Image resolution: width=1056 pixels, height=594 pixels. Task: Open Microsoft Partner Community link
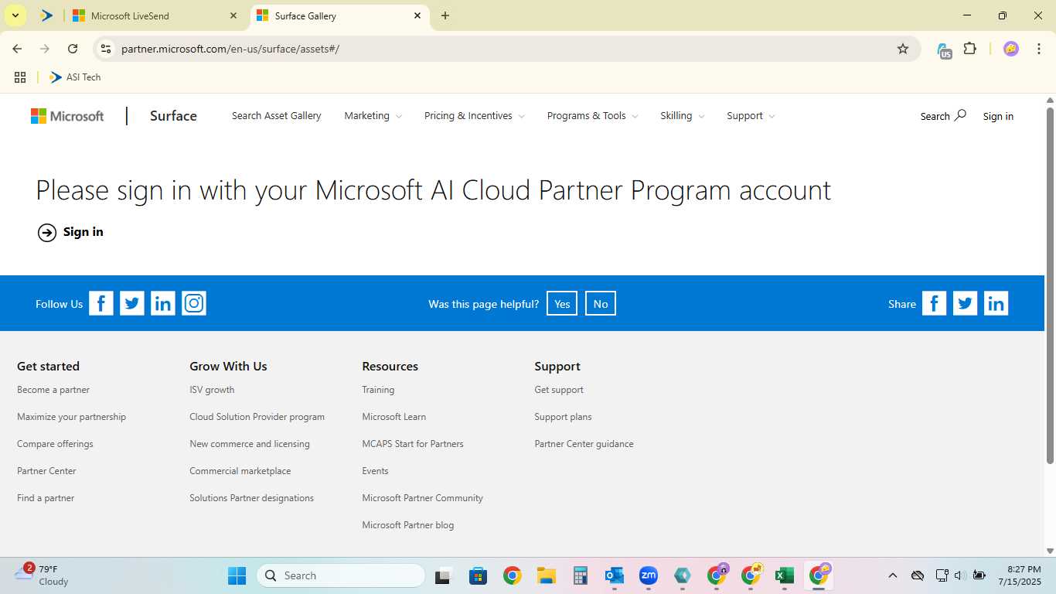[x=422, y=498]
